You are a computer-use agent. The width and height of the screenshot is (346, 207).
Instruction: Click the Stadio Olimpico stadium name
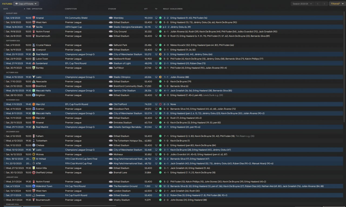(x=121, y=77)
